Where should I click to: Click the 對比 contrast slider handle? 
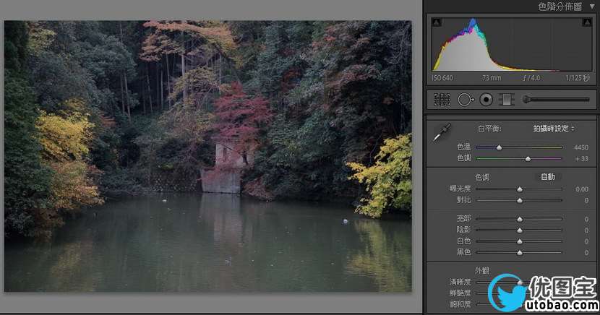coord(519,199)
